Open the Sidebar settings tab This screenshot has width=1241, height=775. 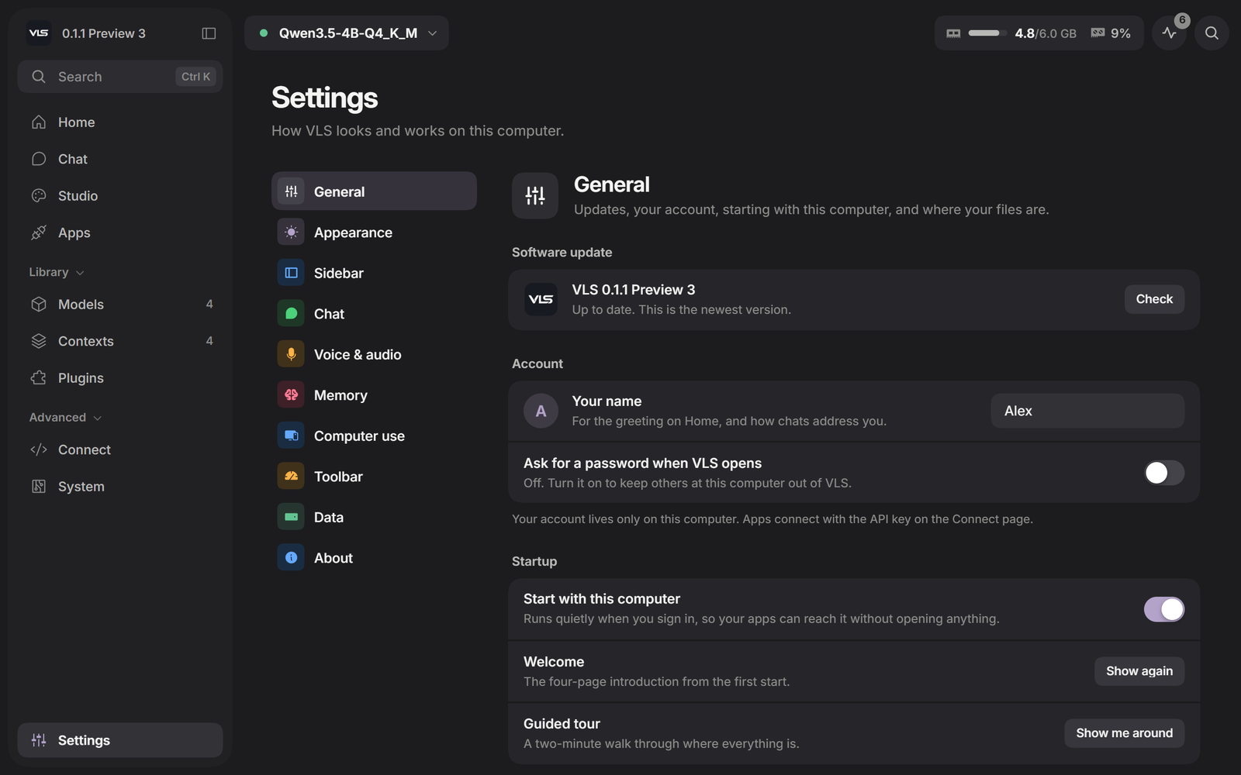pyautogui.click(x=374, y=273)
